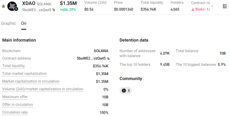Open the help icon at top right
The image size is (230, 116).
(x=224, y=6)
